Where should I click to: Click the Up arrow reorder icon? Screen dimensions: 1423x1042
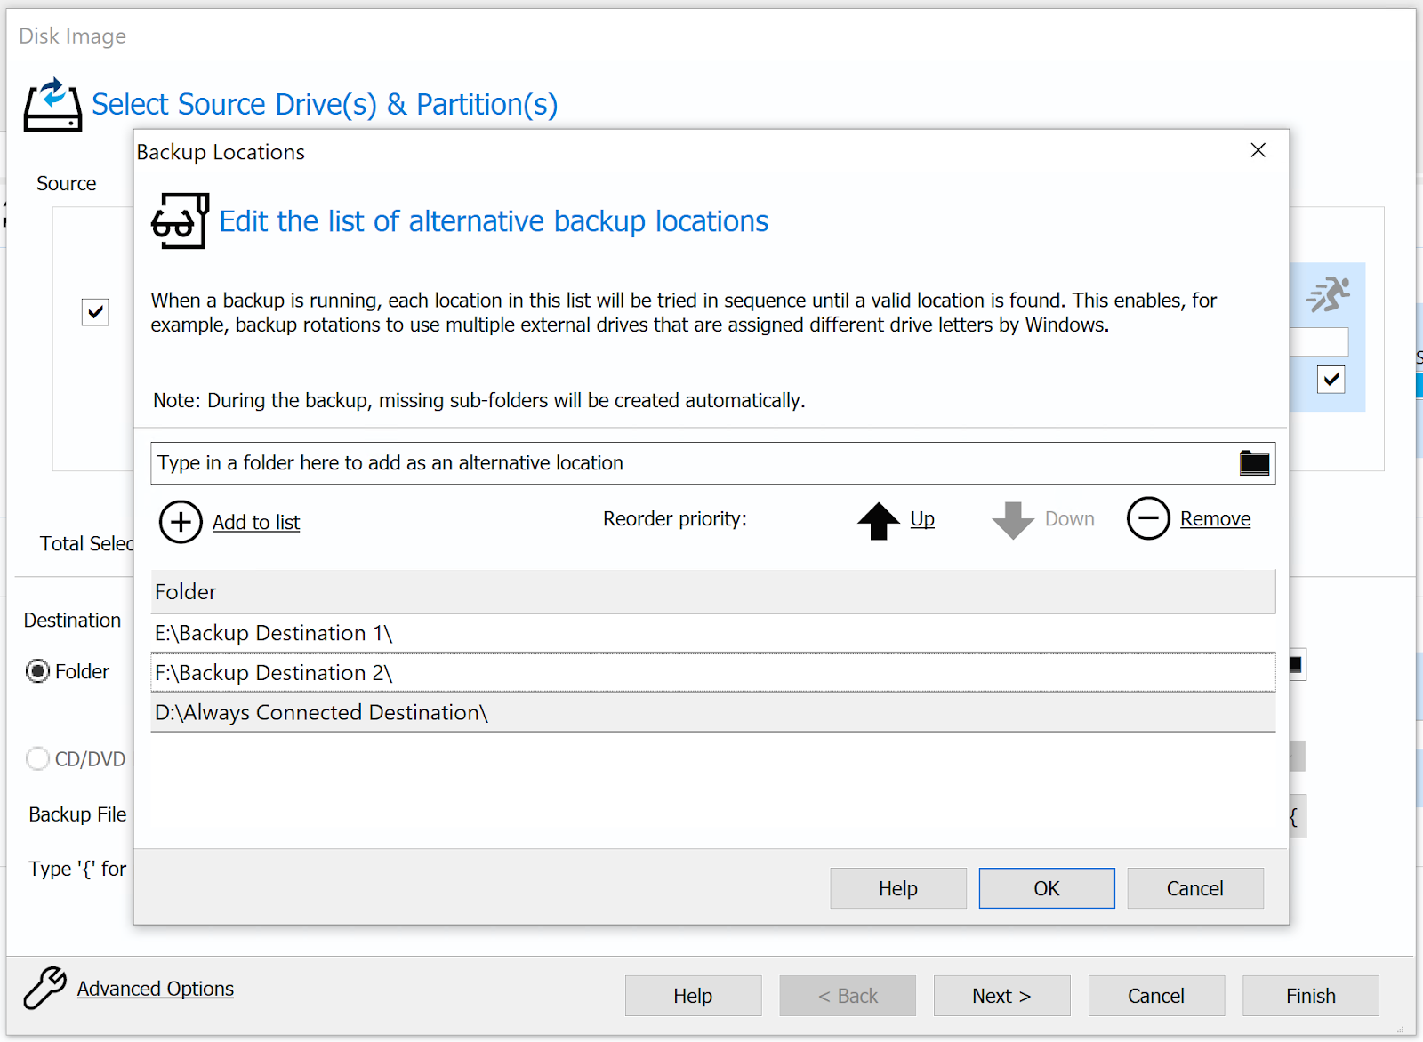coord(878,520)
